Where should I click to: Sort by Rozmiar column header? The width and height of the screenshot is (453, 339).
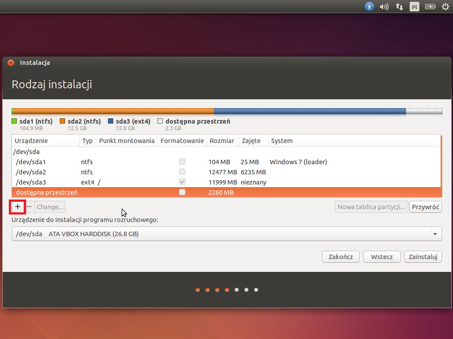coord(223,141)
